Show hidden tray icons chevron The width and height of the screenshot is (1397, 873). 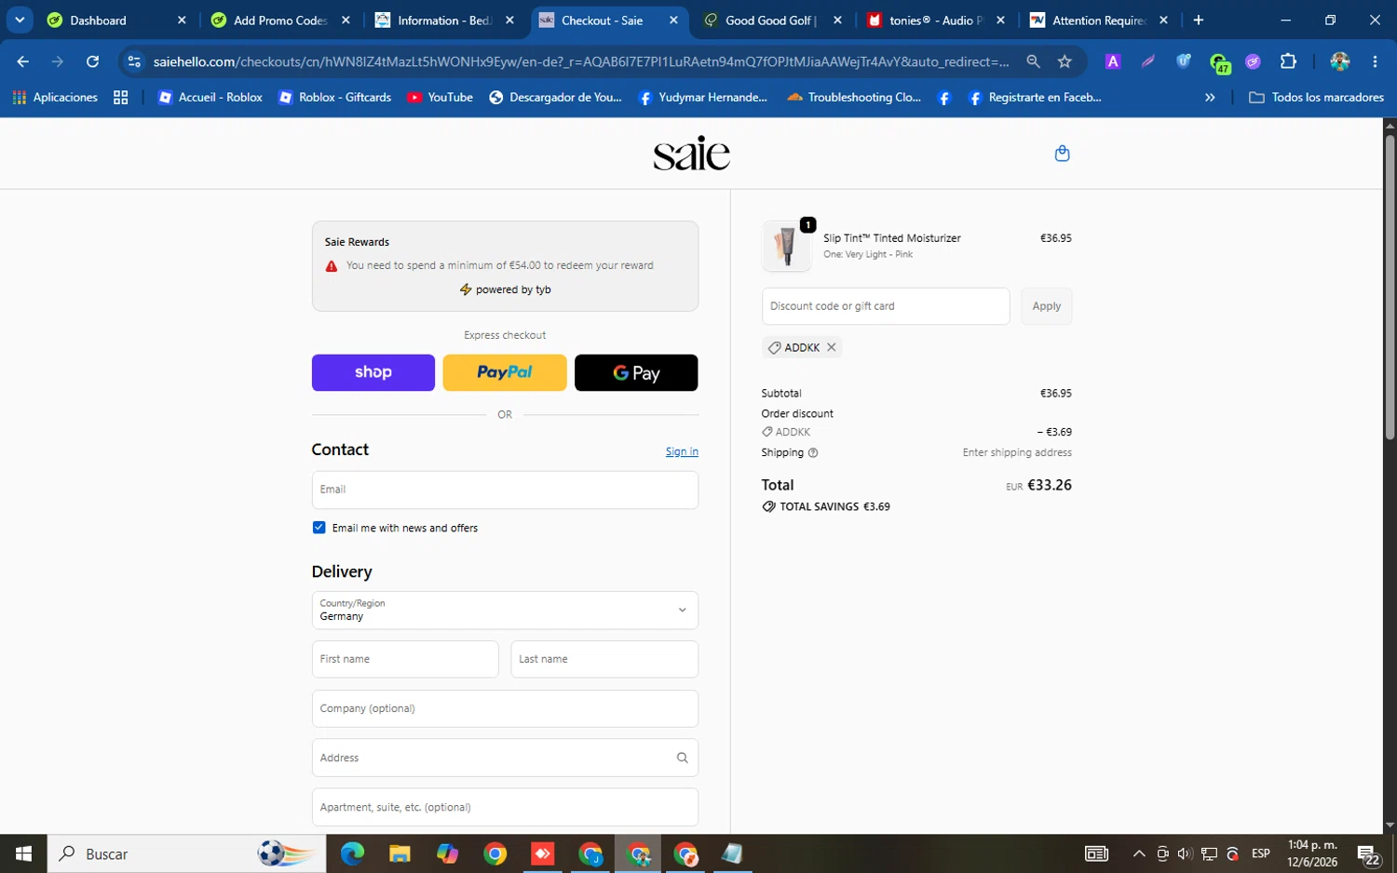[1138, 853]
